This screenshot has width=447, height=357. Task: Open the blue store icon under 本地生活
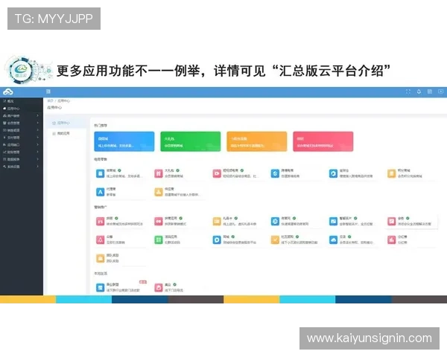coord(100,287)
